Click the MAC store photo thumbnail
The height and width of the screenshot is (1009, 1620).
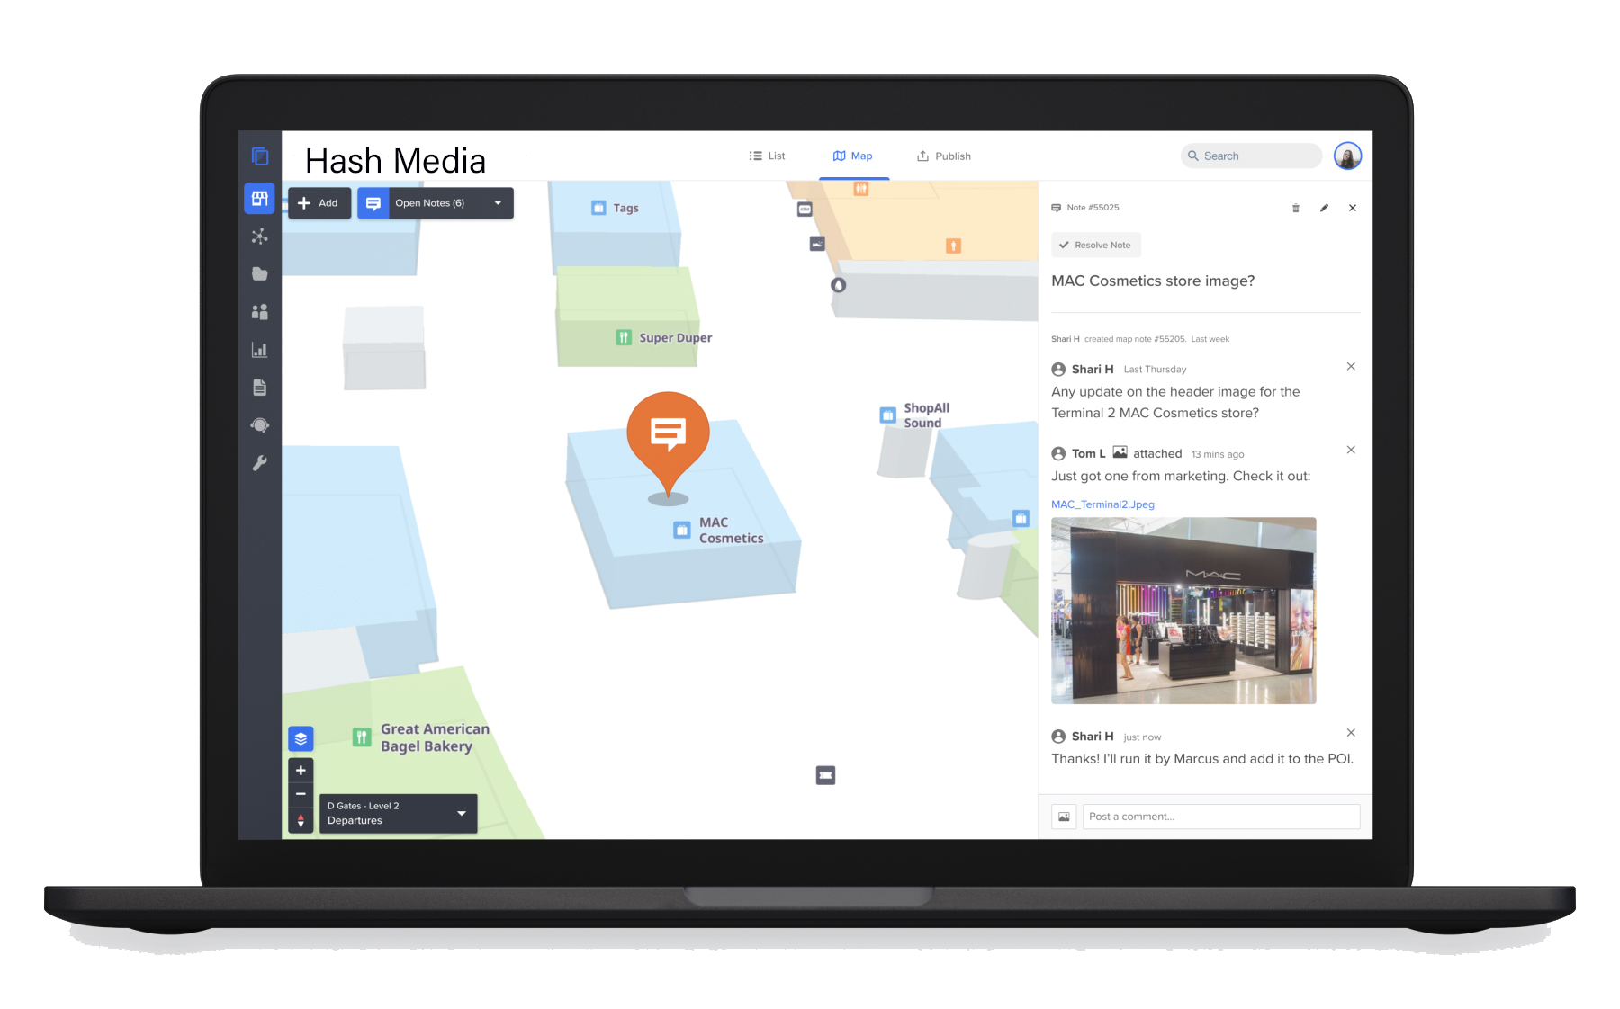pyautogui.click(x=1183, y=610)
